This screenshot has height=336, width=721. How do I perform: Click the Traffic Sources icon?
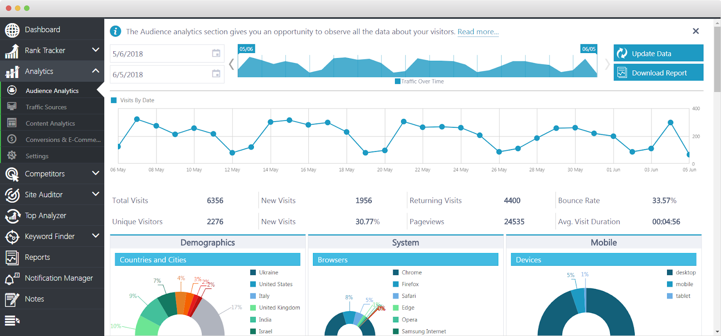[12, 107]
